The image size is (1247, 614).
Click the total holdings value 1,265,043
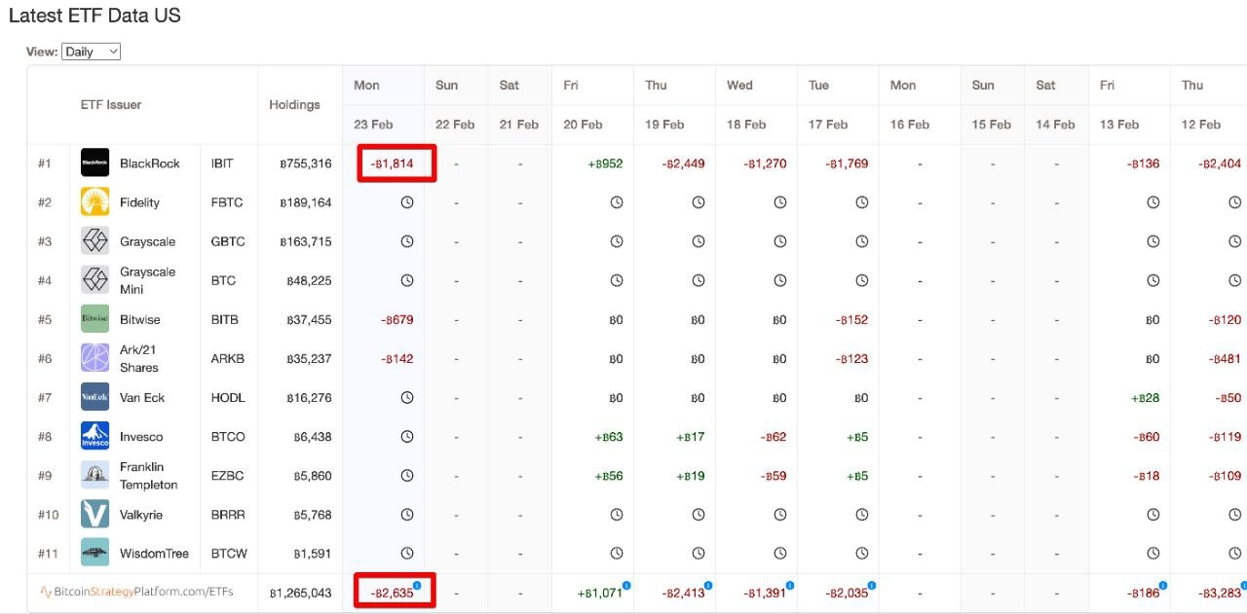click(300, 593)
